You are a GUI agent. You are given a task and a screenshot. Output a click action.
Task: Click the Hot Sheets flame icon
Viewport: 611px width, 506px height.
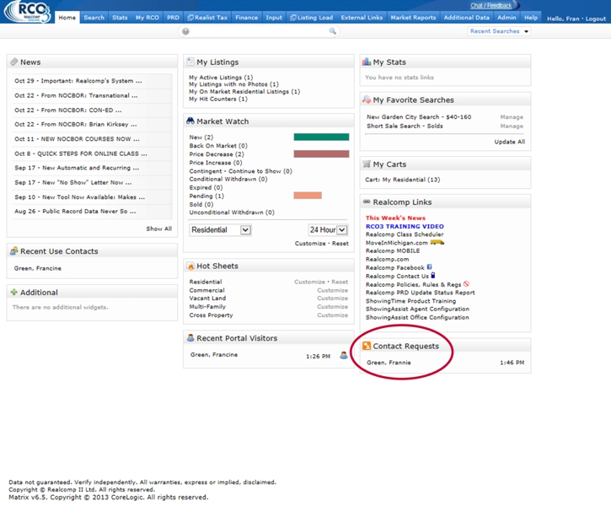[x=190, y=266]
